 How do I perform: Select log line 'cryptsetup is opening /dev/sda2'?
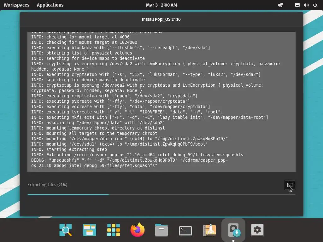pyautogui.click(x=147, y=88)
